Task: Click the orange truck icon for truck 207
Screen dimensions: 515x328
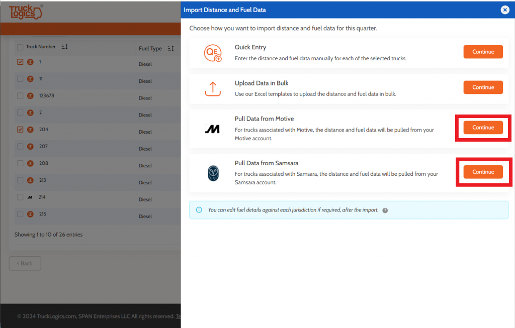Action: tap(30, 146)
